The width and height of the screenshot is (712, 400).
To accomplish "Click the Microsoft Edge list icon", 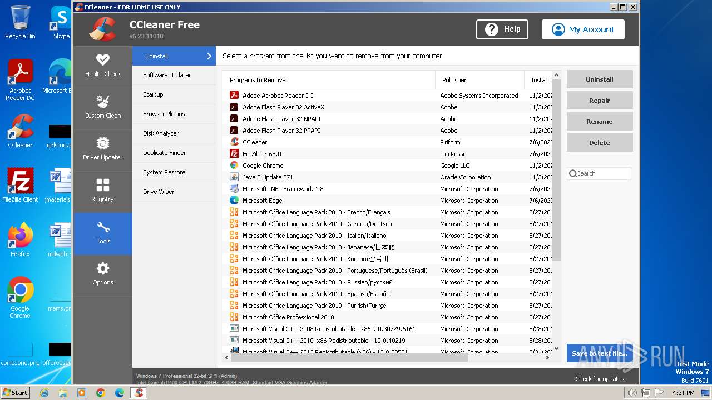I will coord(234,201).
